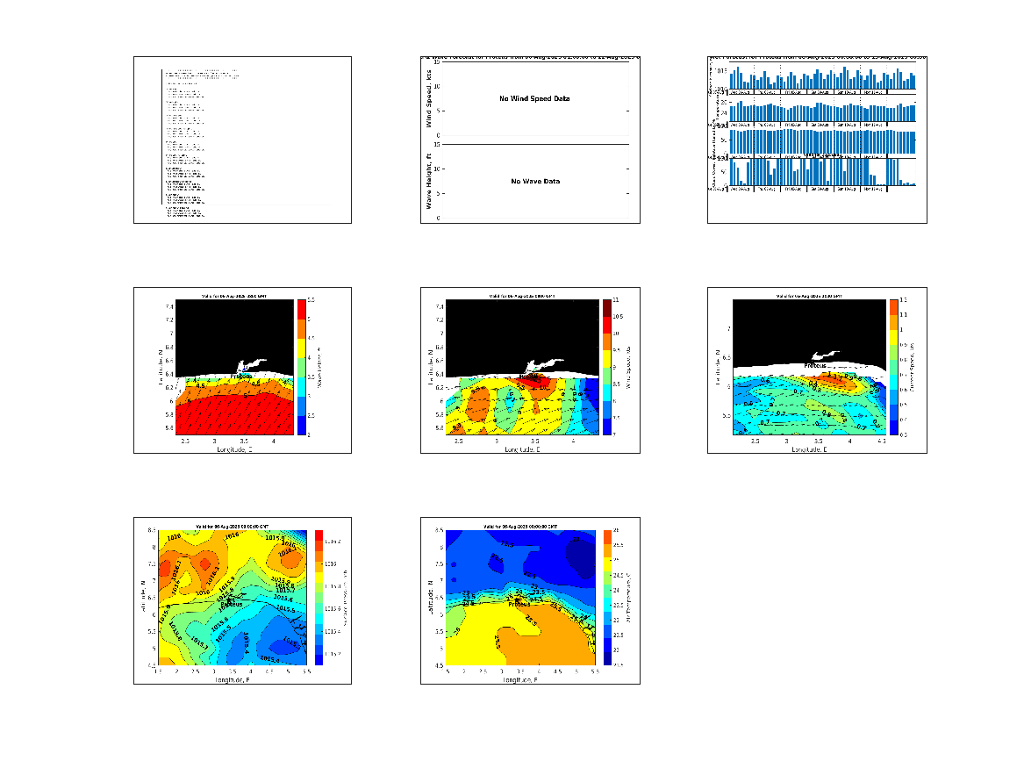The image size is (1024, 768).
Task: Click the 'Wind Speed, kts' axis label
Action: point(429,98)
